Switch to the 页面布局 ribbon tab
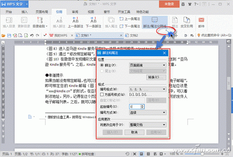The height and width of the screenshot is (157, 233). (x=42, y=12)
